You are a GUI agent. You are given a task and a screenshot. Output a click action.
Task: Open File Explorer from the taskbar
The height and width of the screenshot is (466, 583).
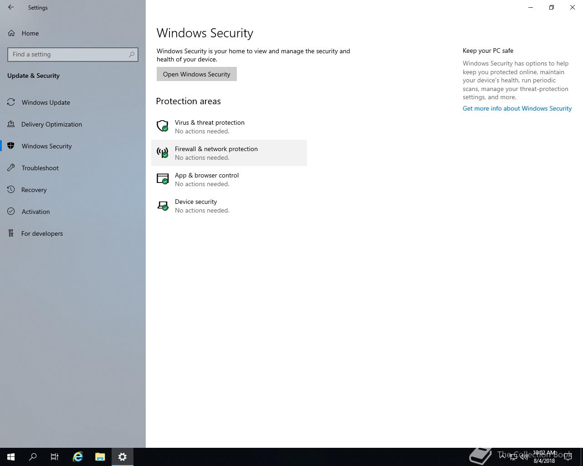pos(100,457)
